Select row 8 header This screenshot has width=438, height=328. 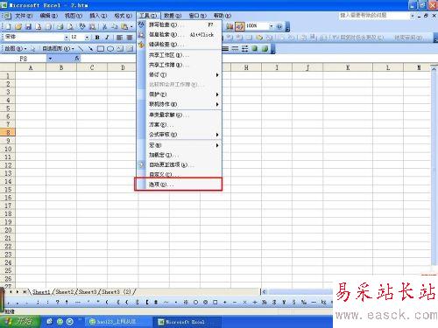click(8, 132)
